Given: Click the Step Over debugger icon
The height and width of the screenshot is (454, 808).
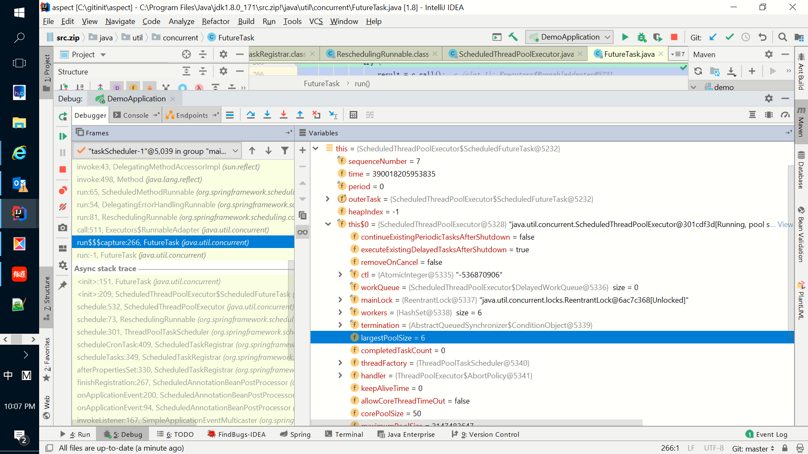Looking at the screenshot, I should 250,115.
